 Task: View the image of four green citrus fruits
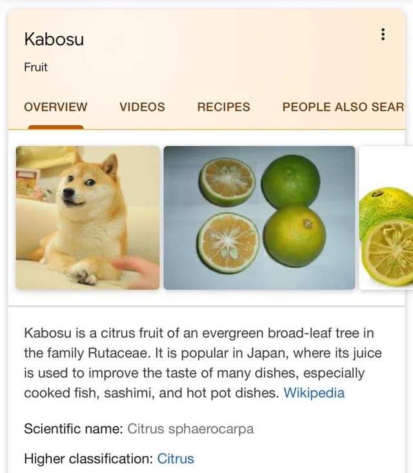coord(259,217)
